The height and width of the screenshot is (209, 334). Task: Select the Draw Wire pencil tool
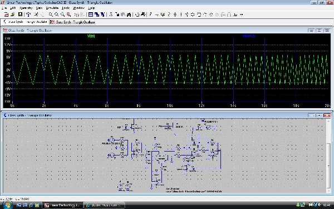point(151,14)
